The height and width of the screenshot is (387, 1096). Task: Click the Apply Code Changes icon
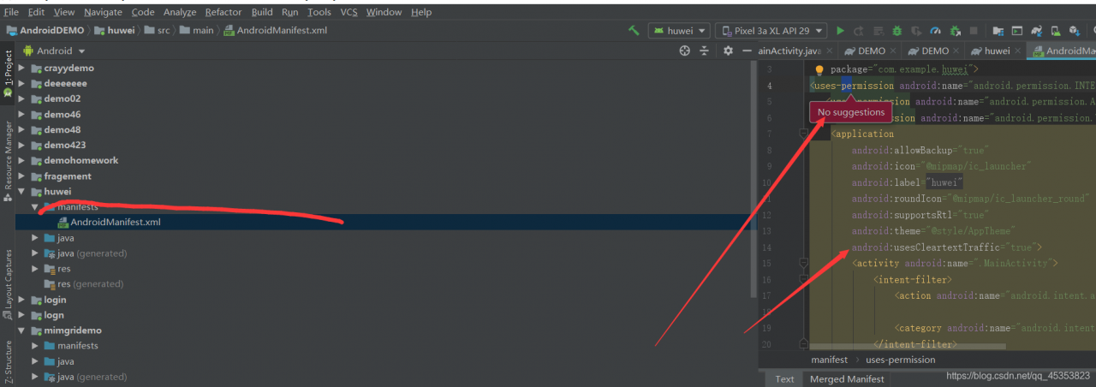[878, 31]
